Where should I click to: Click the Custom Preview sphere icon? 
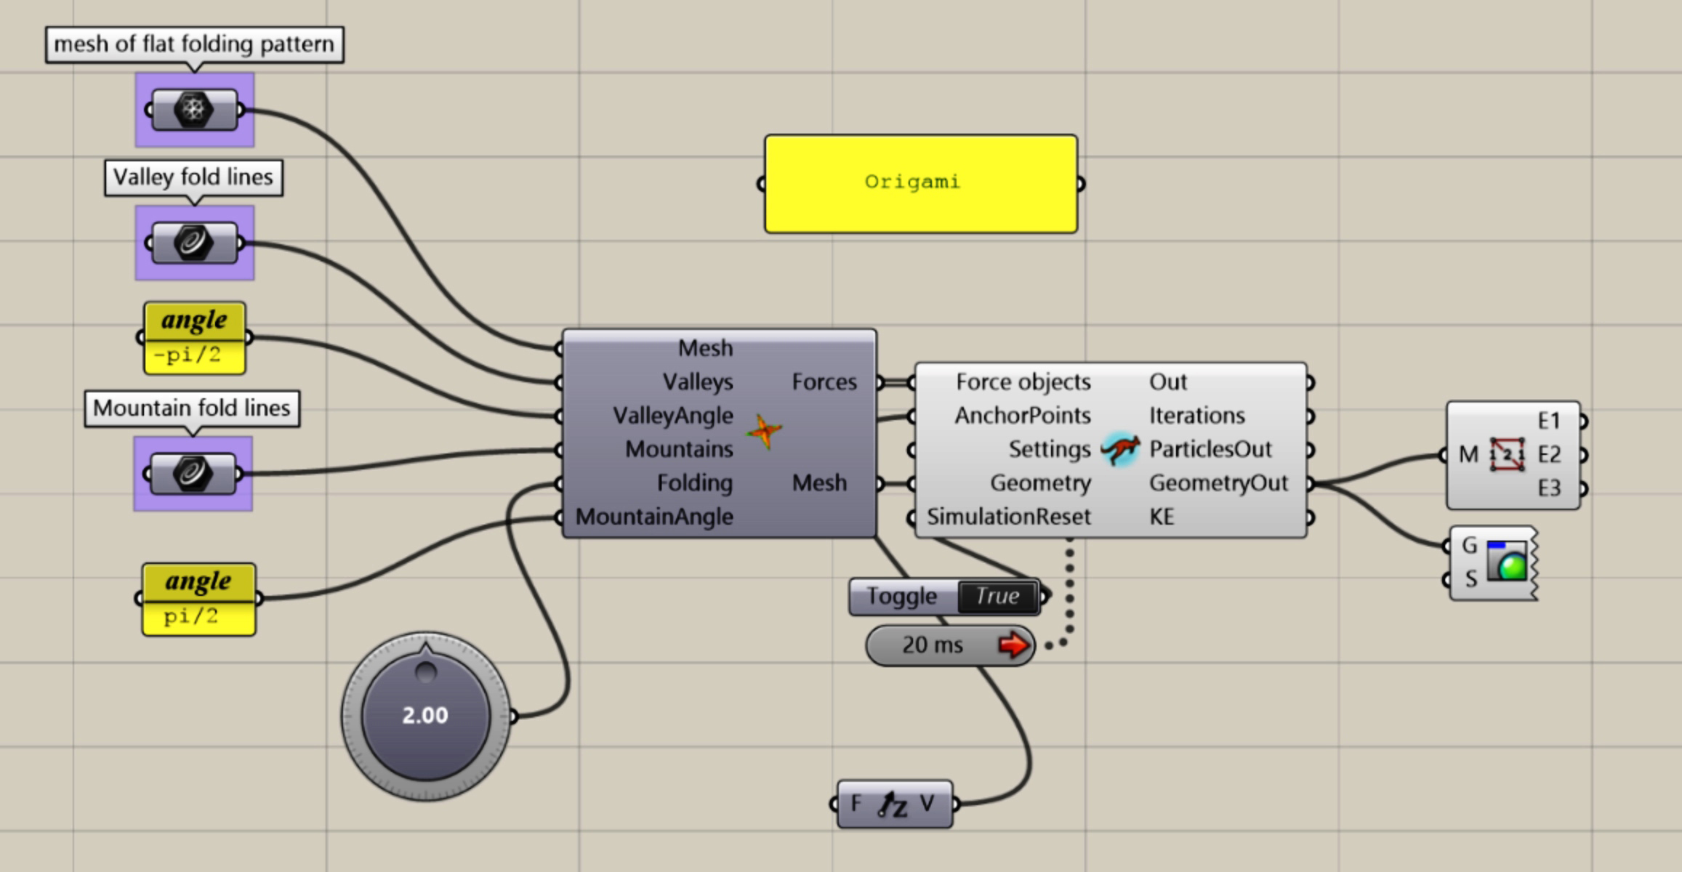[1507, 562]
